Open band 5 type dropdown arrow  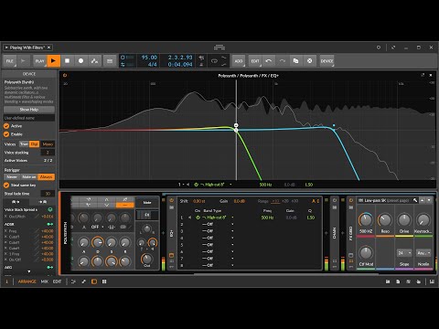232,245
